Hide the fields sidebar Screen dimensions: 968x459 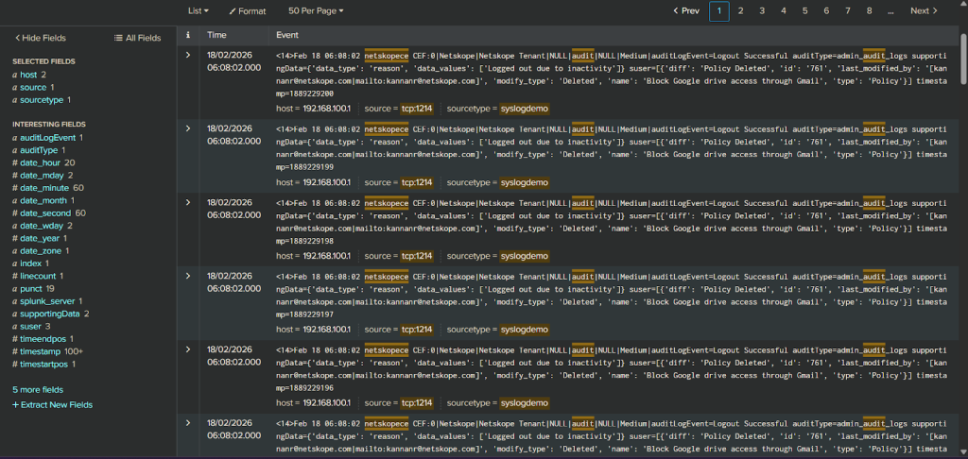pos(40,38)
